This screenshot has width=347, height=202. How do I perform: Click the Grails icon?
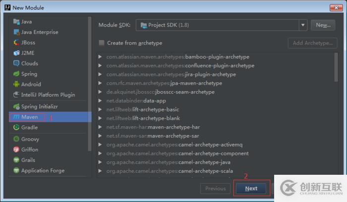(16, 160)
